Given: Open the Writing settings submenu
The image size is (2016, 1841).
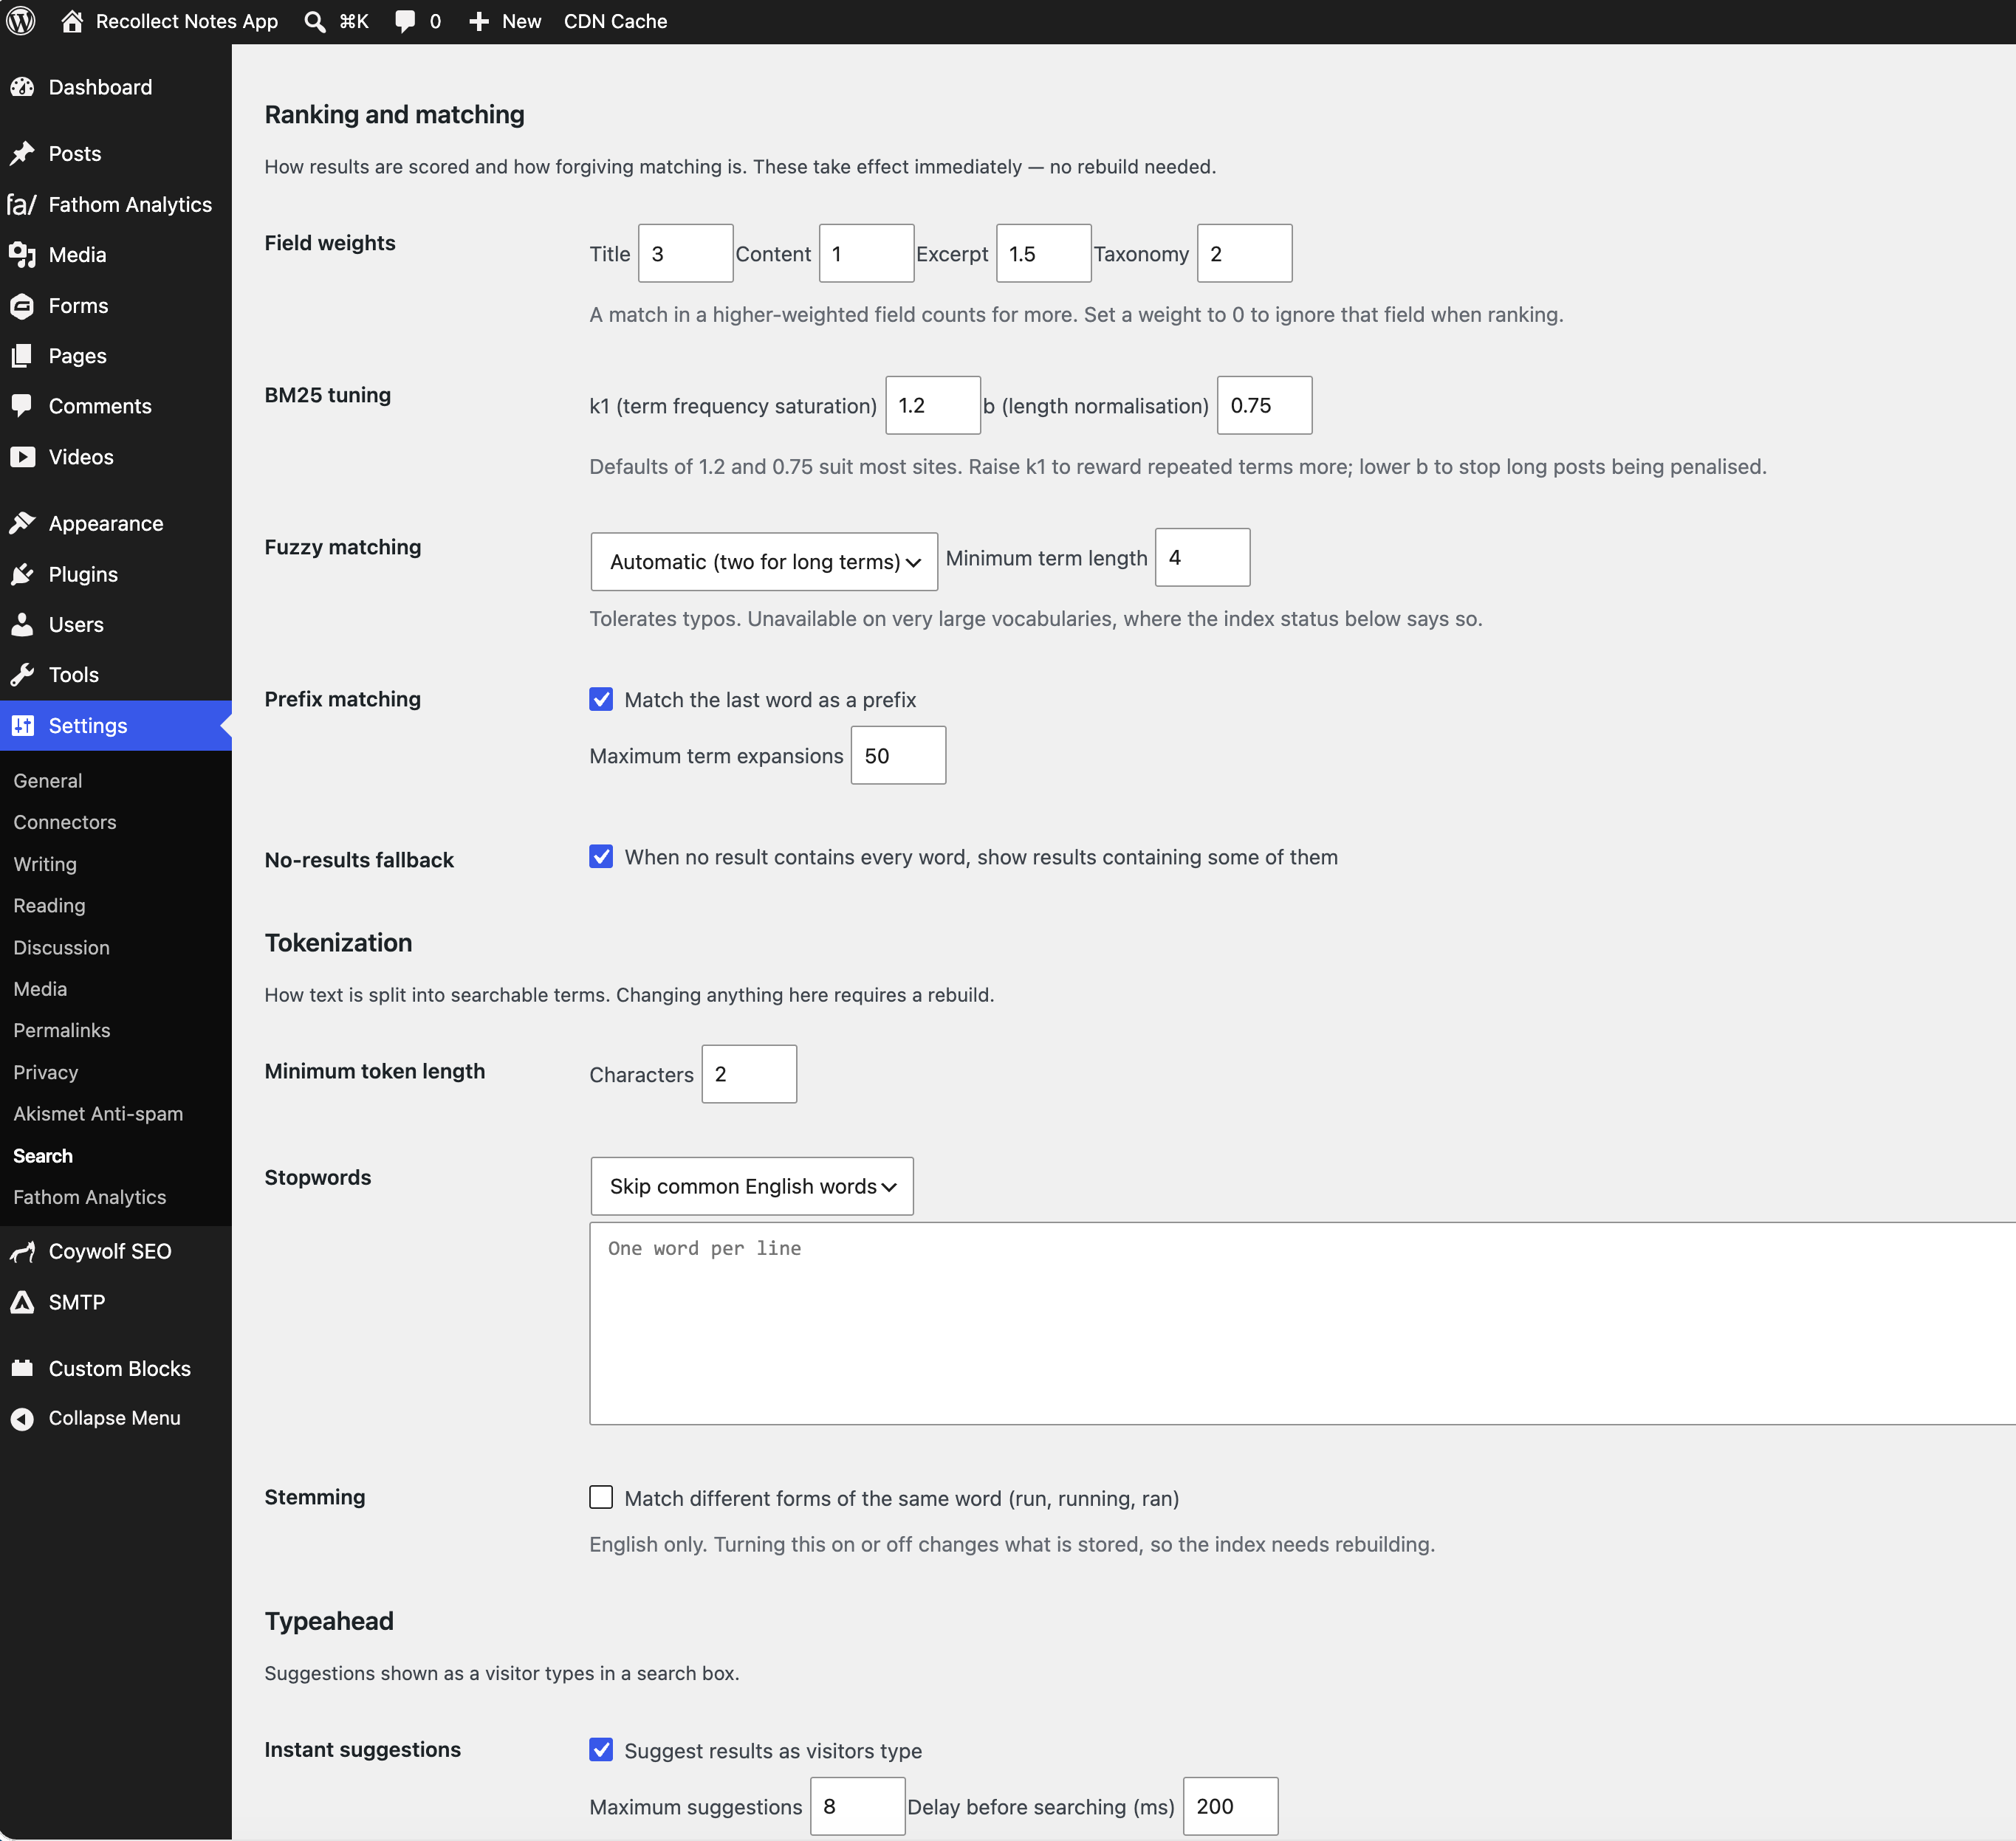Looking at the screenshot, I should (45, 864).
